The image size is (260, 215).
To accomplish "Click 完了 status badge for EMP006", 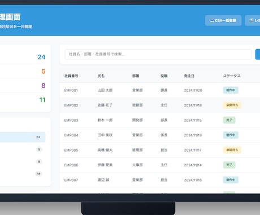I will pos(229,165).
